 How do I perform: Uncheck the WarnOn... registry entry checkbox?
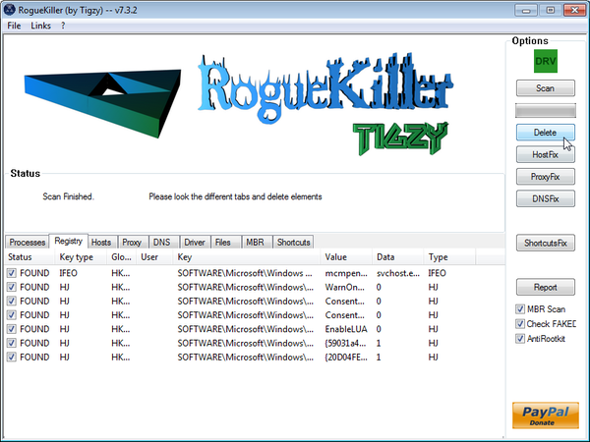coord(11,287)
